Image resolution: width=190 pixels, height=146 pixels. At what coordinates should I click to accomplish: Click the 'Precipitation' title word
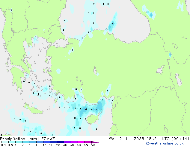pyautogui.click(x=13, y=139)
